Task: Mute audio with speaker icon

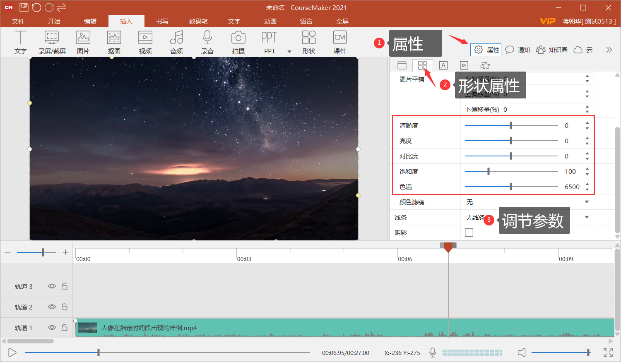Action: 522,352
